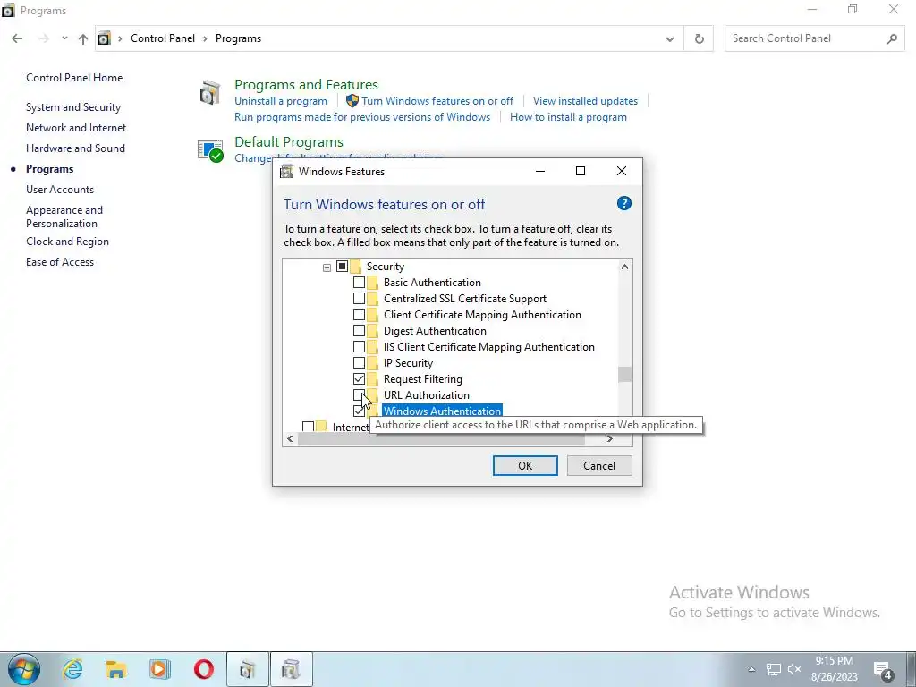Click OK in Windows Features
Viewport: 916px width, 687px height.
tap(525, 465)
